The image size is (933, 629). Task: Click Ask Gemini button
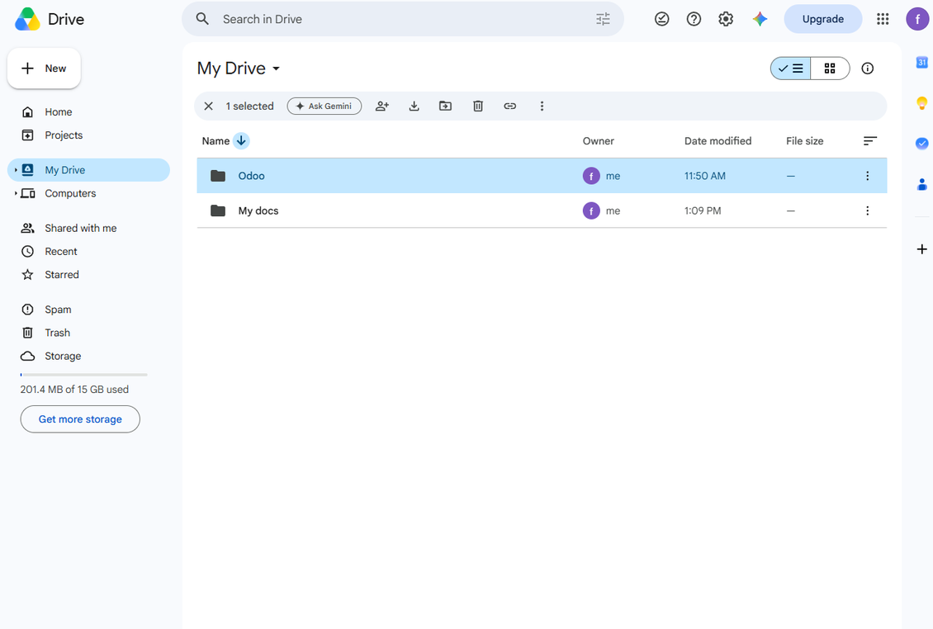click(324, 106)
